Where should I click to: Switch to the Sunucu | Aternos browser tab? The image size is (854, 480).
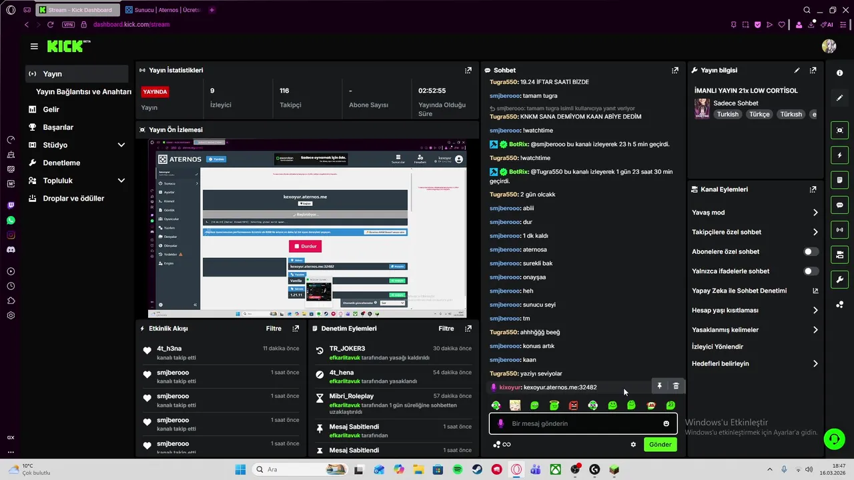point(162,10)
